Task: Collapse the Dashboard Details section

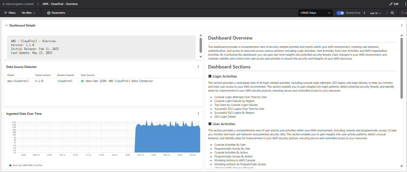Action: pos(7,26)
